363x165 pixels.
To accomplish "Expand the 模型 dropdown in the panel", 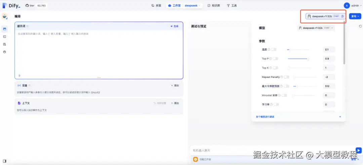I will (316, 28).
